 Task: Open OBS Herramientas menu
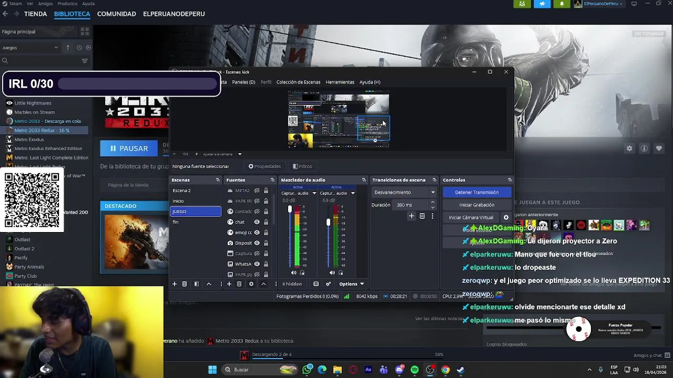pyautogui.click(x=340, y=82)
